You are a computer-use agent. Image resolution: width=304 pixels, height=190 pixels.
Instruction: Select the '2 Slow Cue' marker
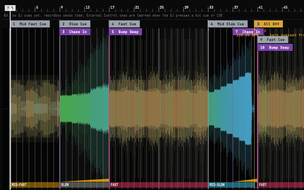75,24
